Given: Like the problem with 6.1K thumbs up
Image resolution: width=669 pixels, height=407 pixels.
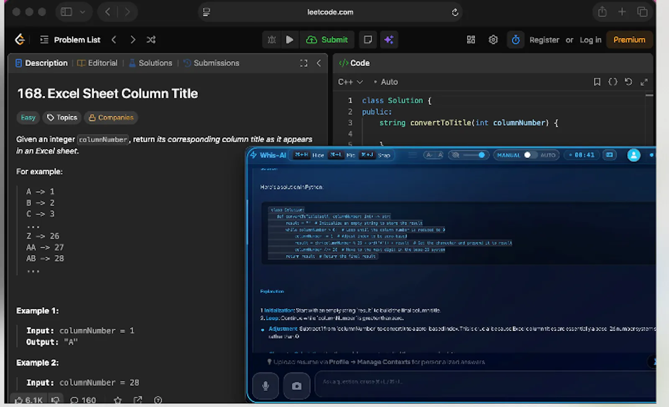Looking at the screenshot, I should pyautogui.click(x=28, y=400).
